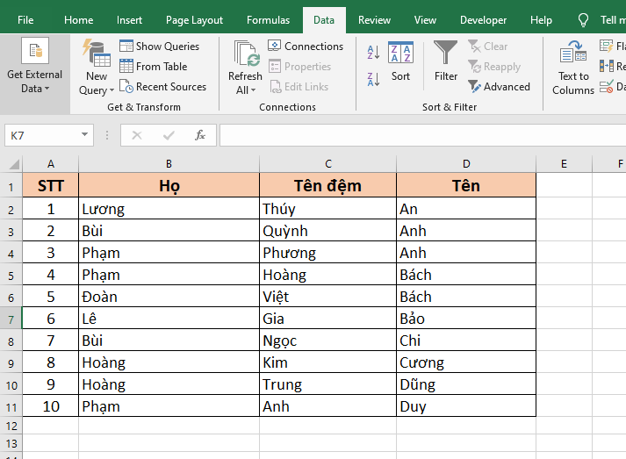
Task: Click the Connections icon in ribbon
Action: point(275,47)
